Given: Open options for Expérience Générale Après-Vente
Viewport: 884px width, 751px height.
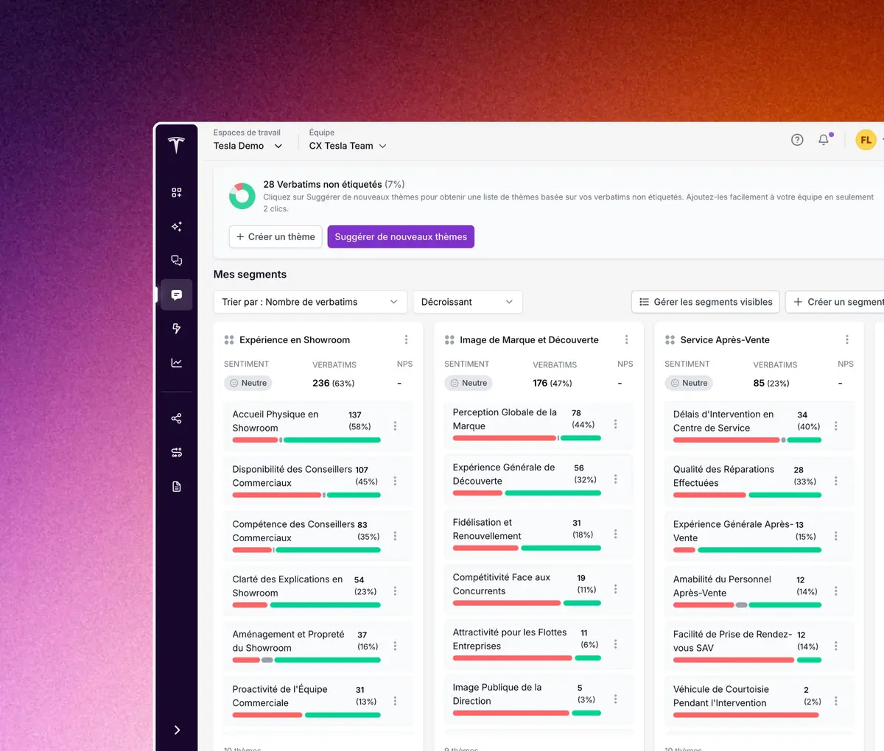Looking at the screenshot, I should tap(835, 536).
